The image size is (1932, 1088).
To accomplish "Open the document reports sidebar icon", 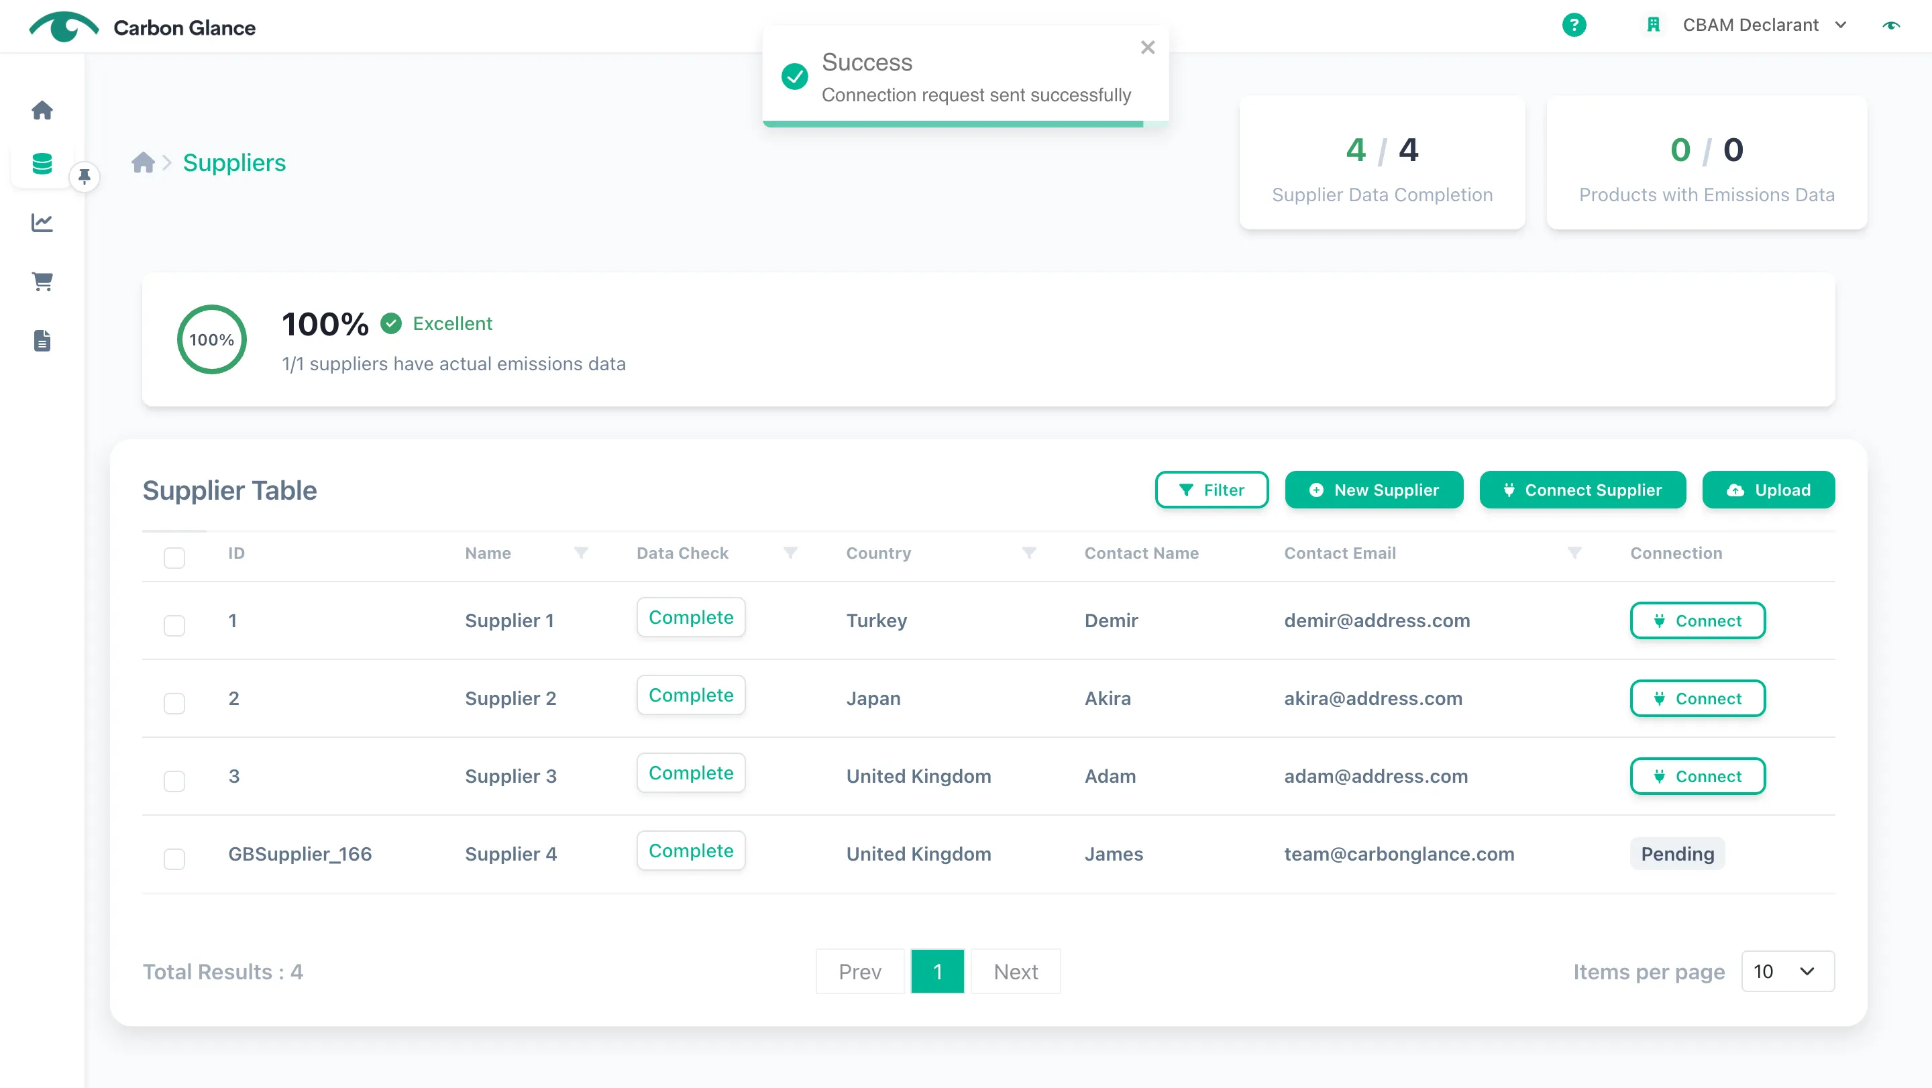I will click(x=42, y=341).
